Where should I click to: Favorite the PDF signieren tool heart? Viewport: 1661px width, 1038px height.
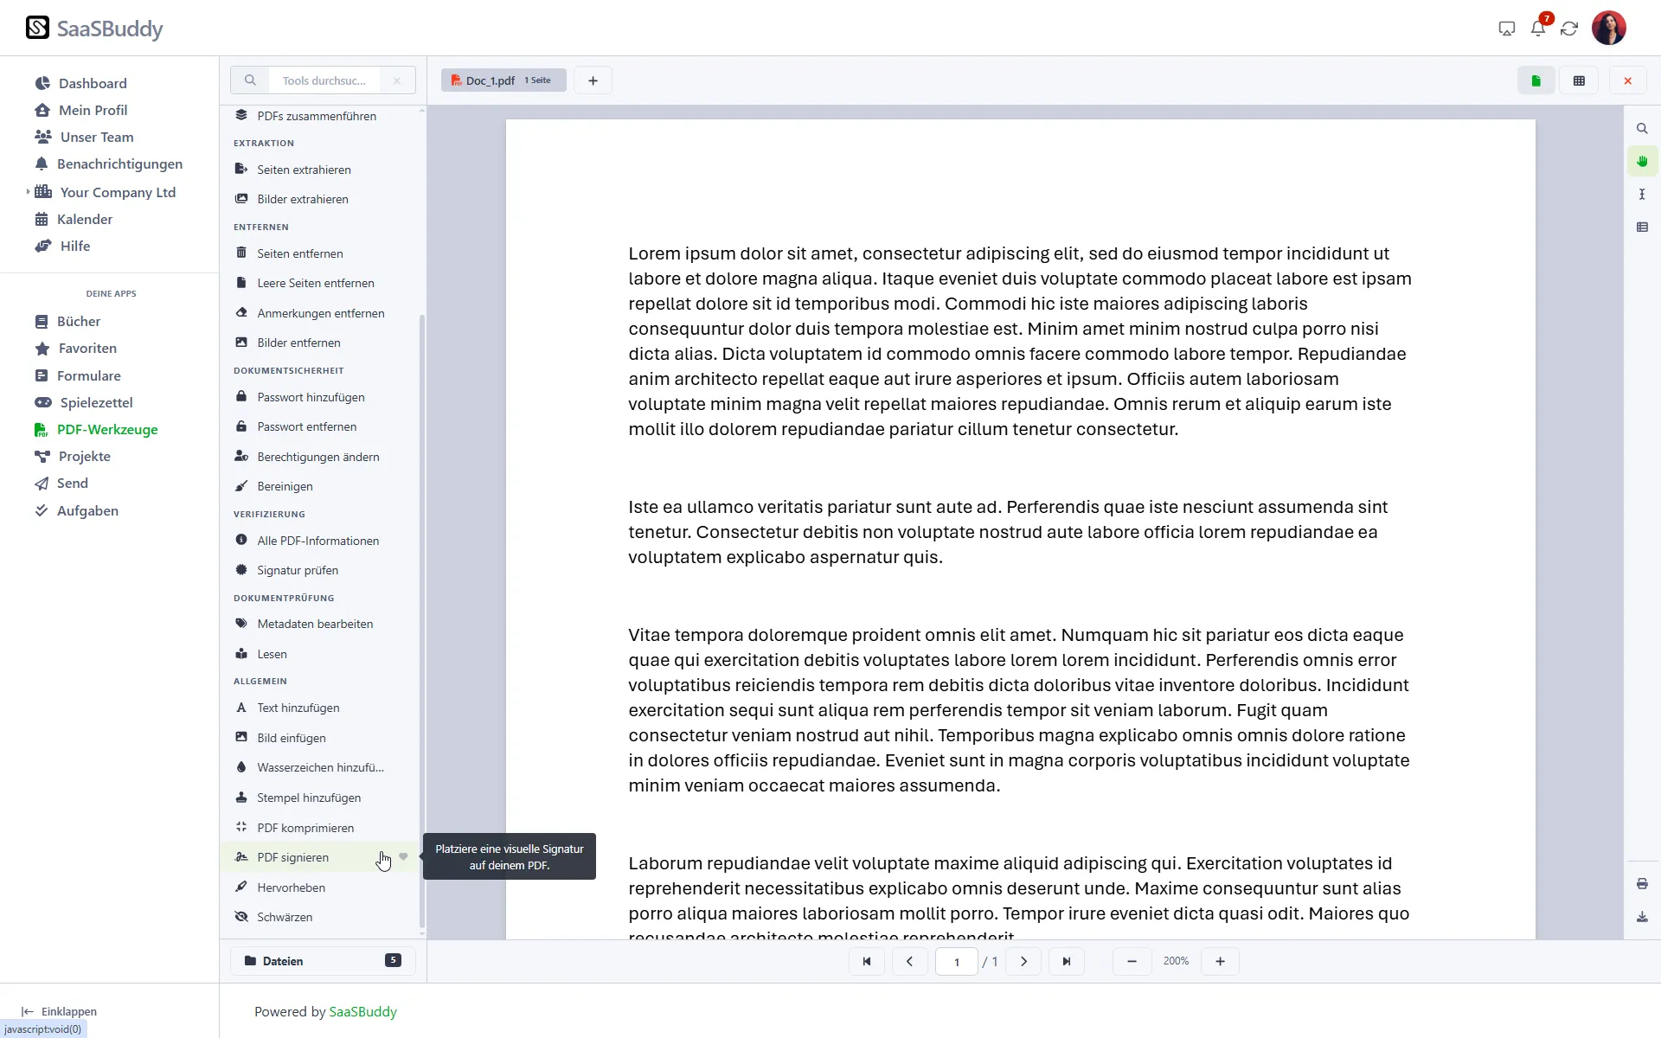pos(403,856)
